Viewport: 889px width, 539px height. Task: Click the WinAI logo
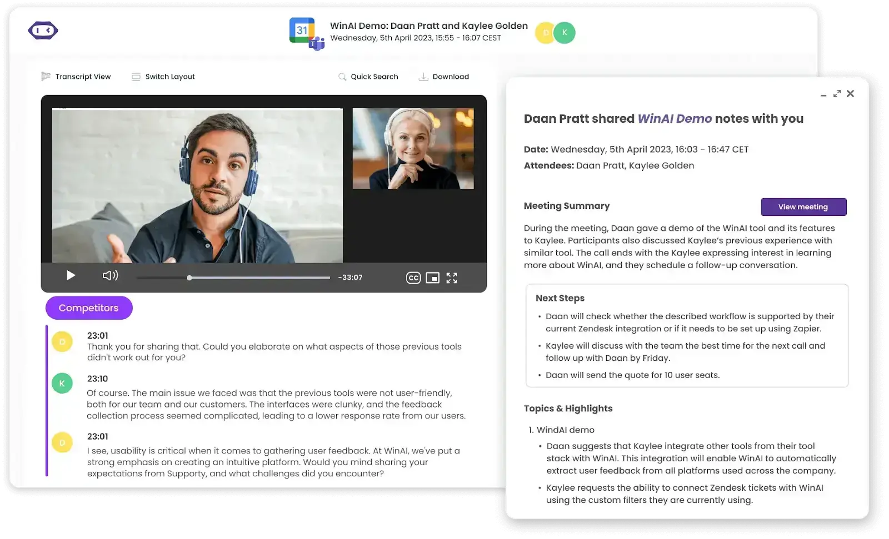(43, 31)
